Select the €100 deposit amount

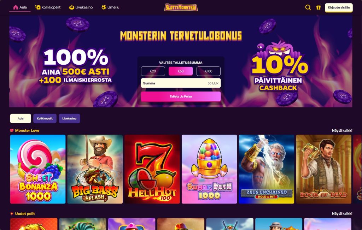(208, 71)
